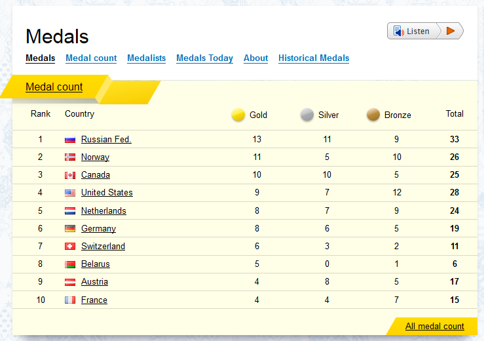Click the Norway flag icon
Viewport: 484px width, 341px height.
70,157
